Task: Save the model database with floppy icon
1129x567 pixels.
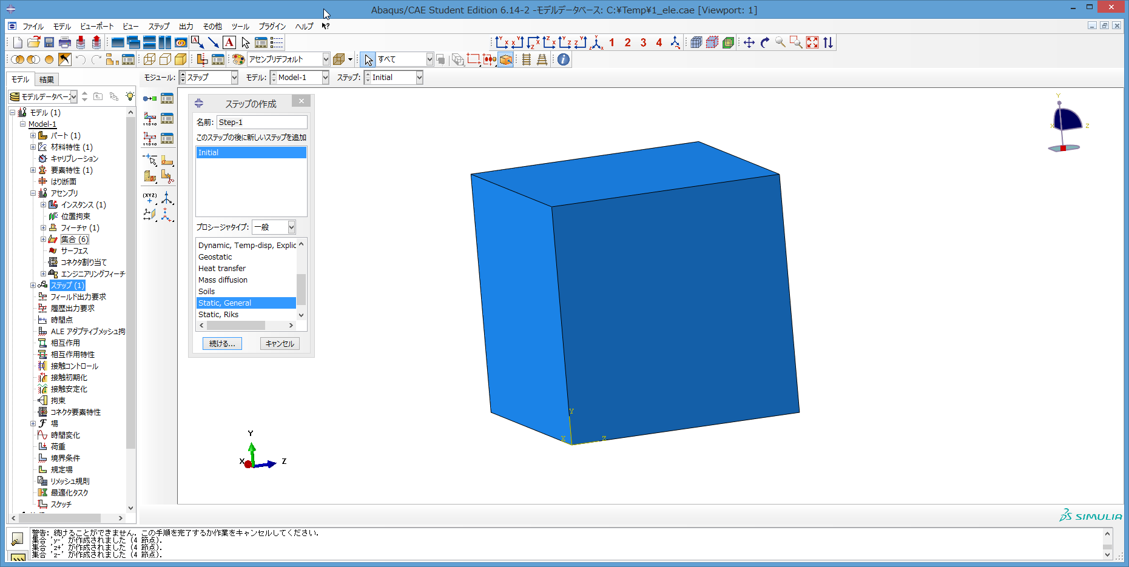Action: (x=49, y=42)
